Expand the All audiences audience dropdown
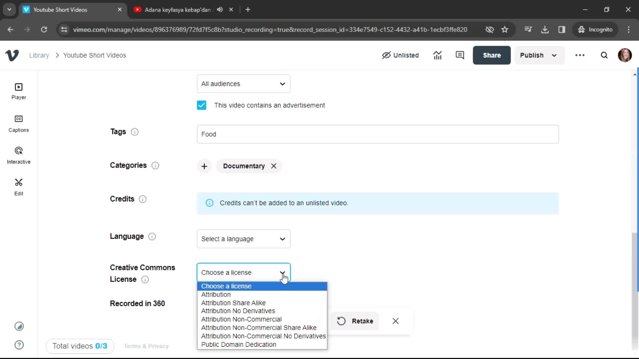This screenshot has height=359, width=639. [244, 84]
